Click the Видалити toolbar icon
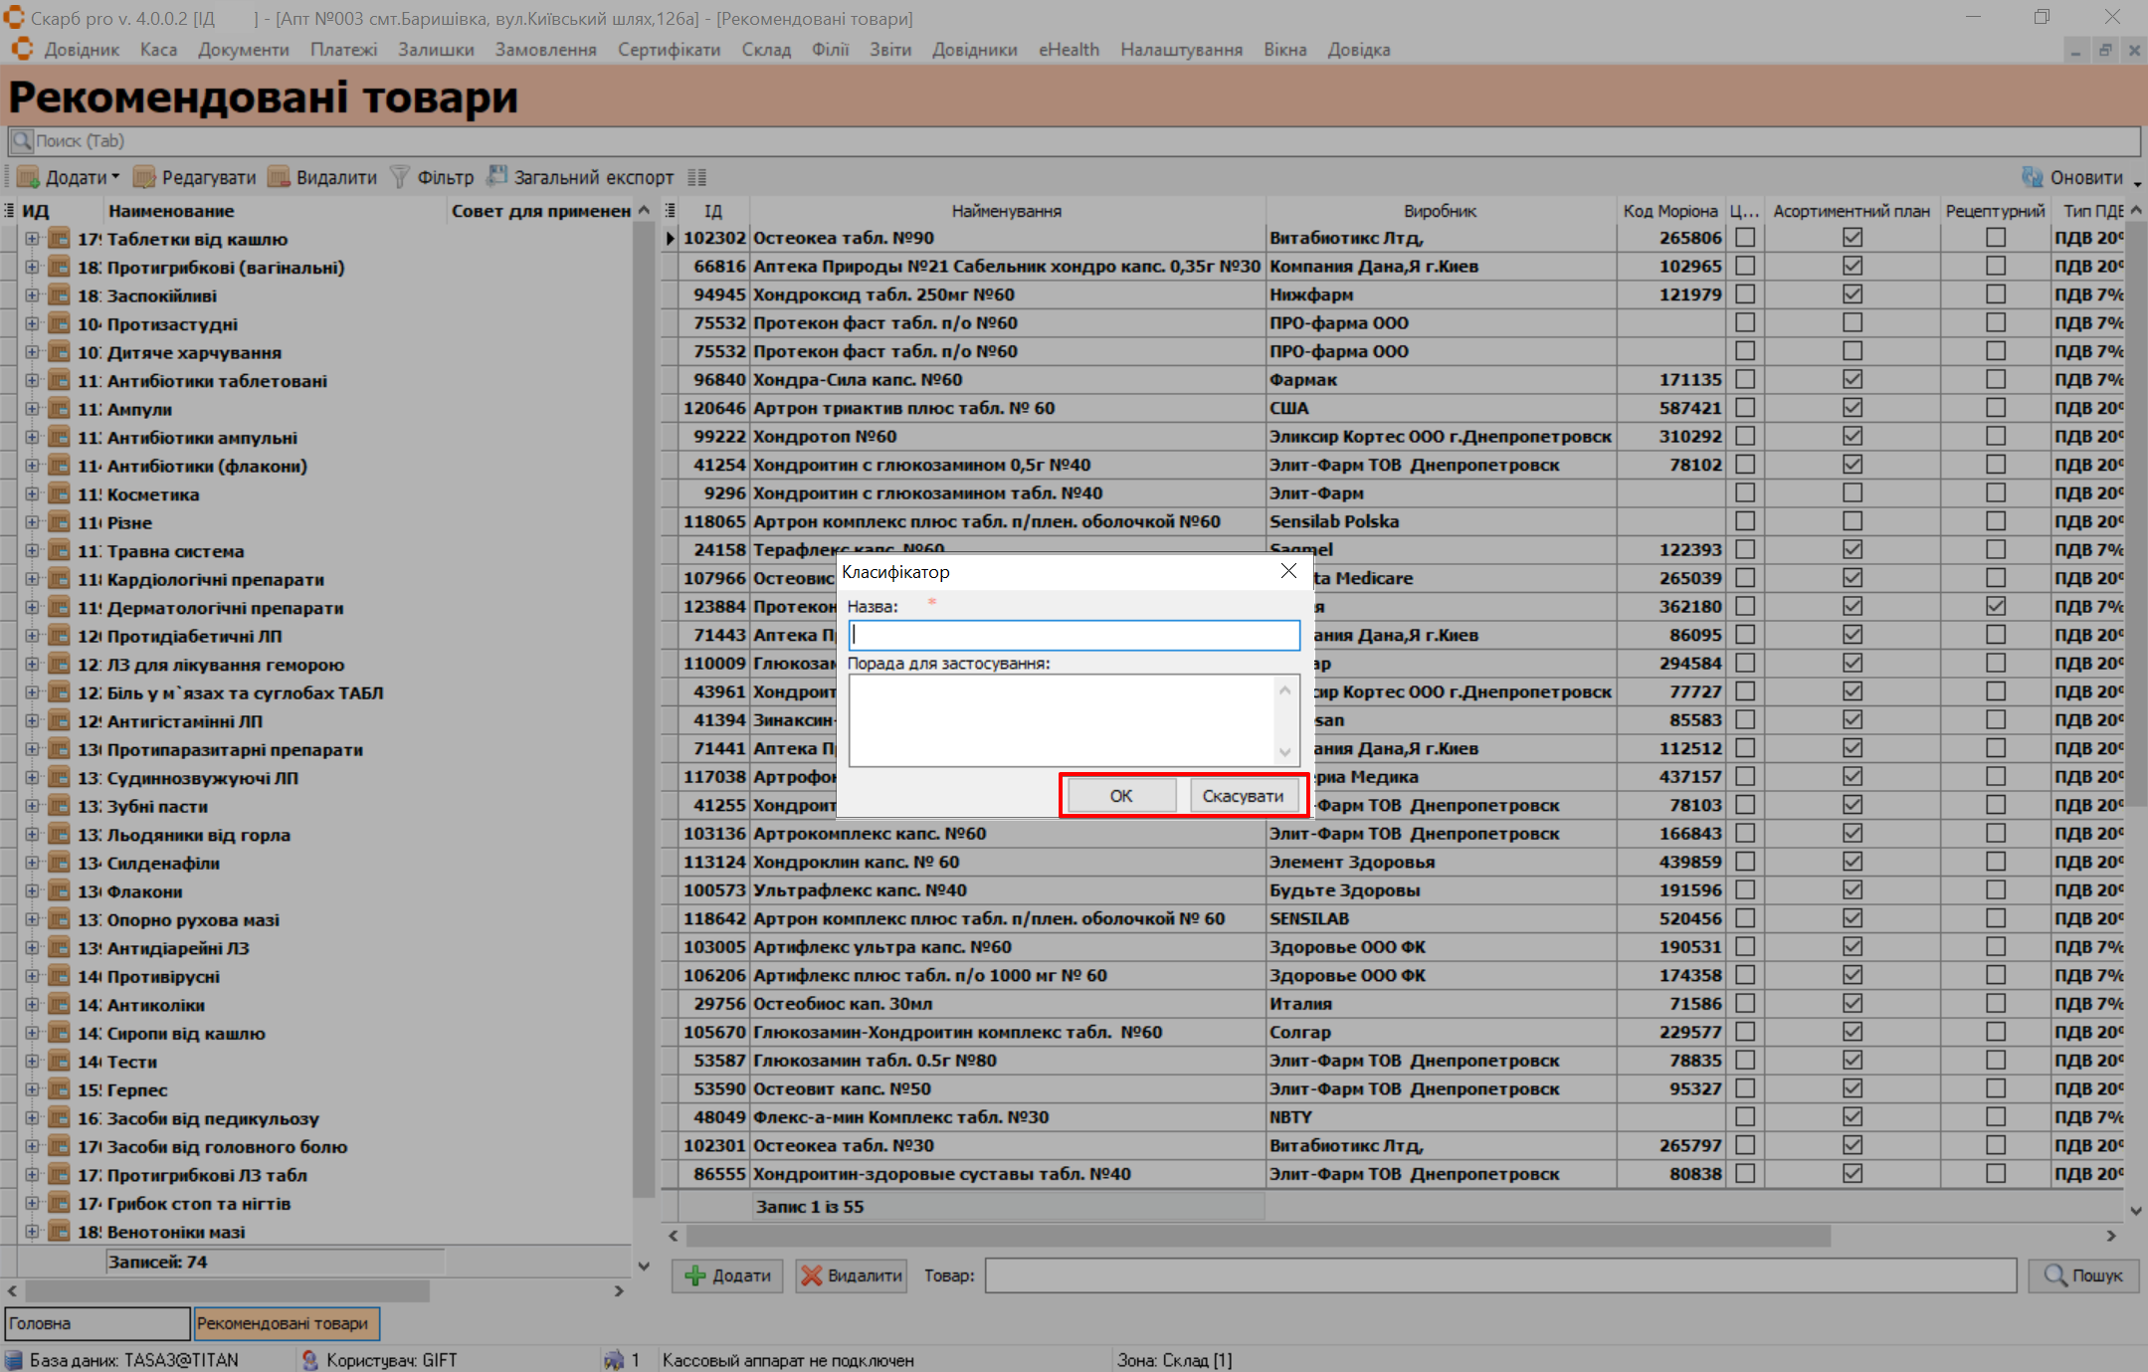 279,177
